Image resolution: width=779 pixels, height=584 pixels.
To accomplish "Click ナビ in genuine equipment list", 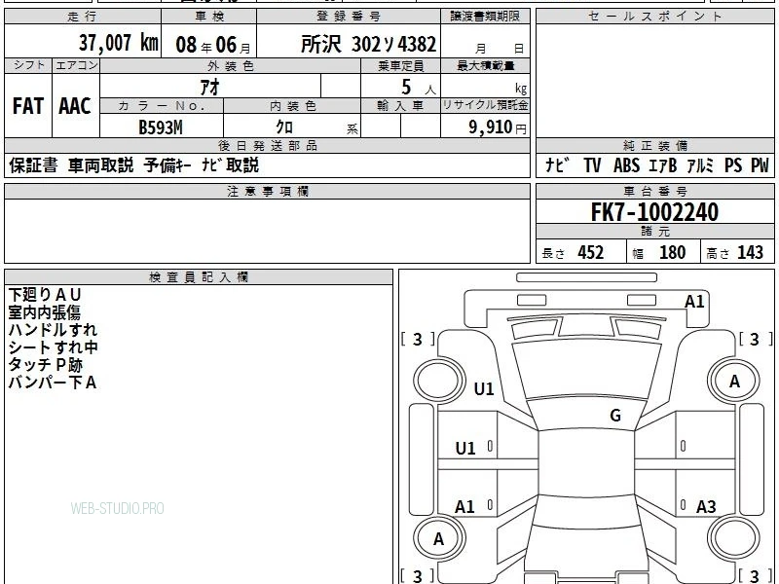I will (x=557, y=164).
